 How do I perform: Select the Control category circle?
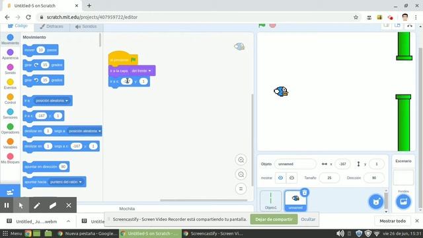click(x=11, y=97)
